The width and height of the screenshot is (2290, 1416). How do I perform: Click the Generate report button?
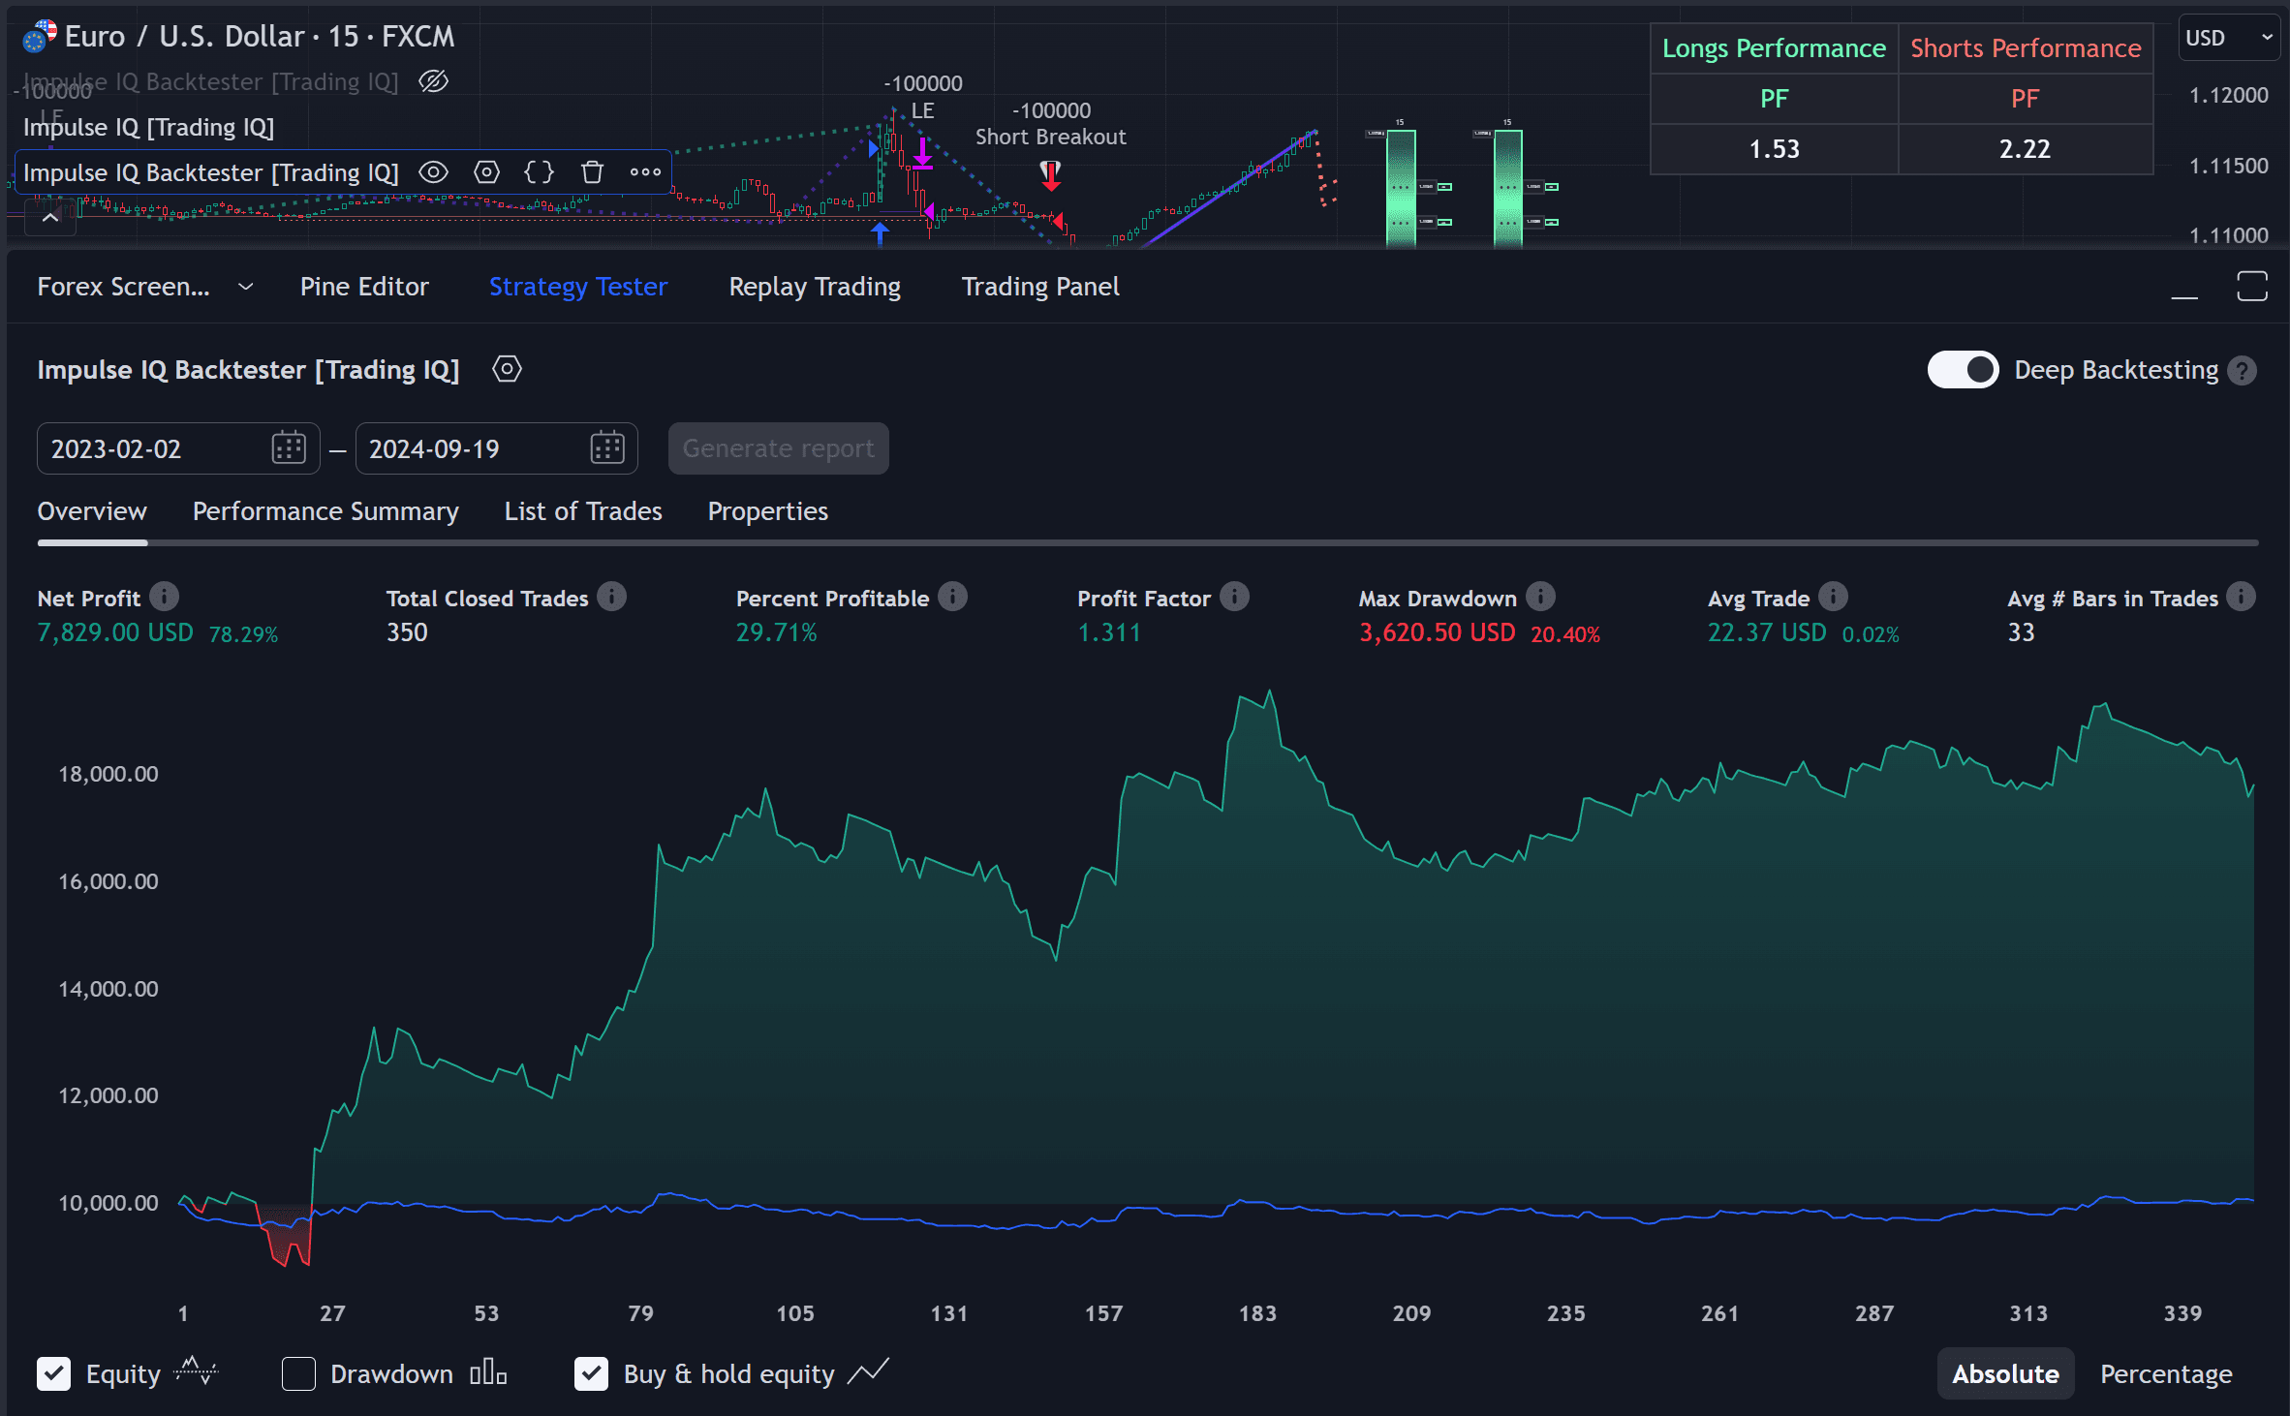pyautogui.click(x=778, y=448)
